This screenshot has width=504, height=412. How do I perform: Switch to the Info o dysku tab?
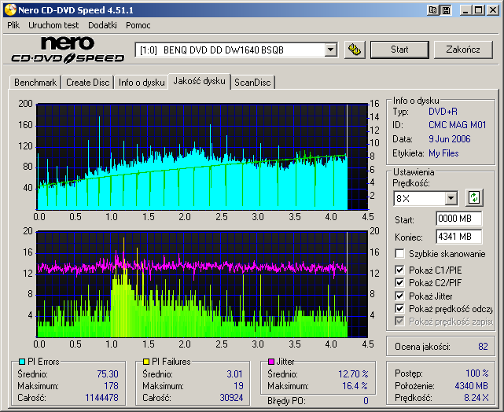click(142, 83)
